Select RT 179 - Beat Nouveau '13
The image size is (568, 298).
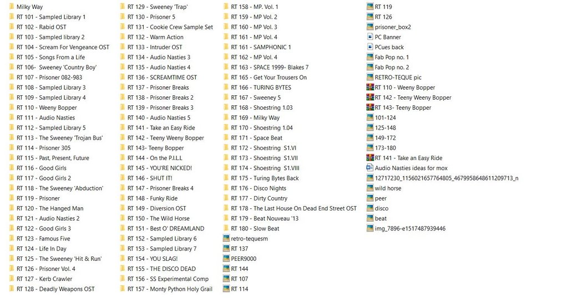[265, 218]
